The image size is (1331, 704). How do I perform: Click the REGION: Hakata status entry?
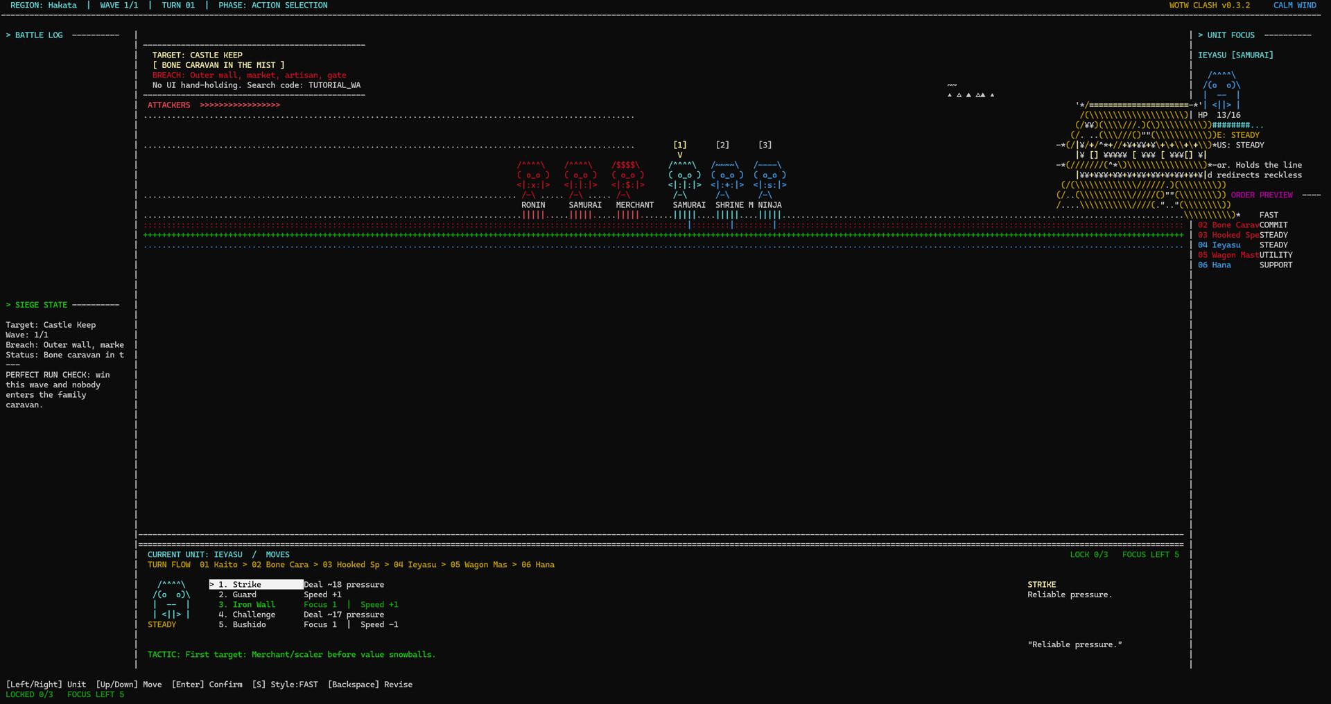(44, 6)
